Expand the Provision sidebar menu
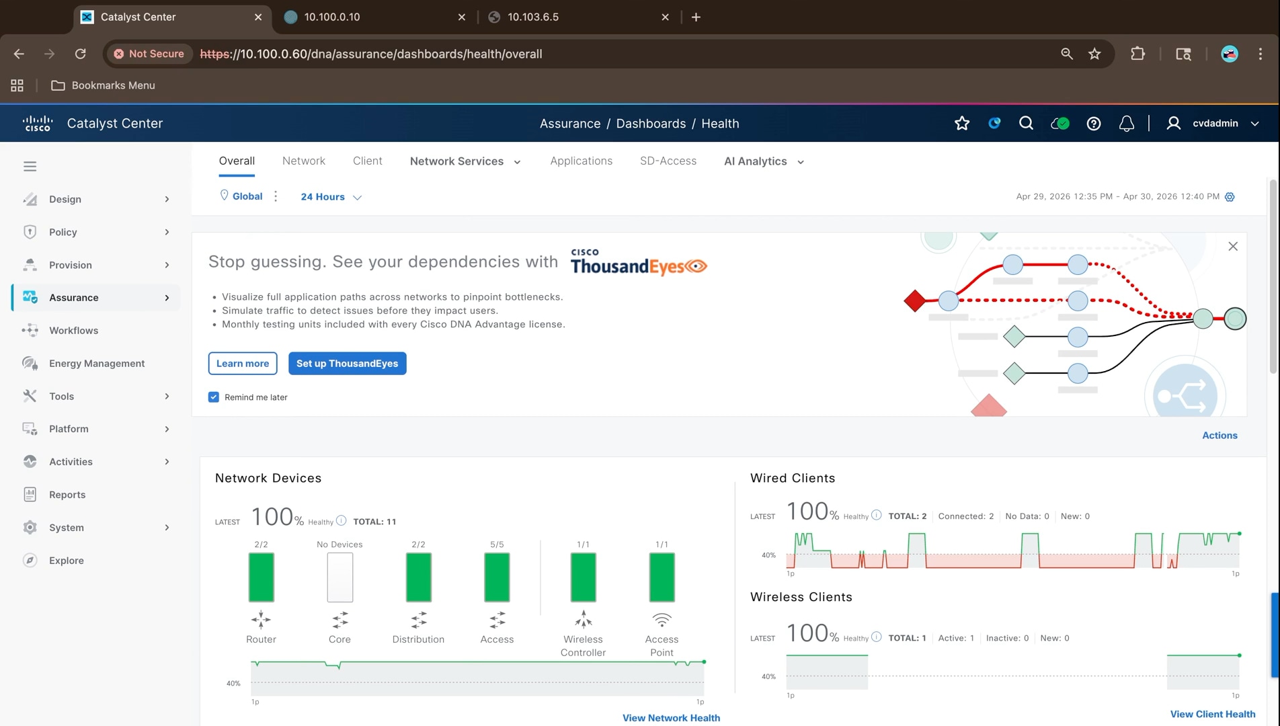The width and height of the screenshot is (1280, 726). click(x=96, y=265)
